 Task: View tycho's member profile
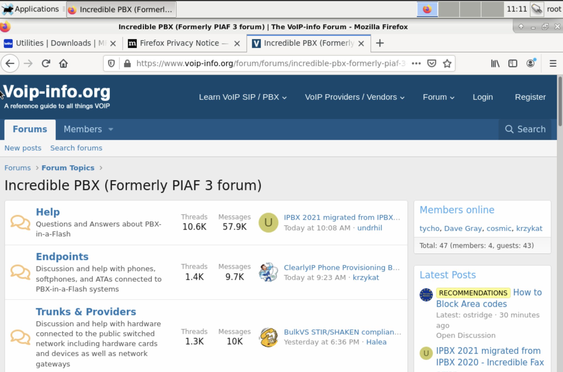pos(429,228)
